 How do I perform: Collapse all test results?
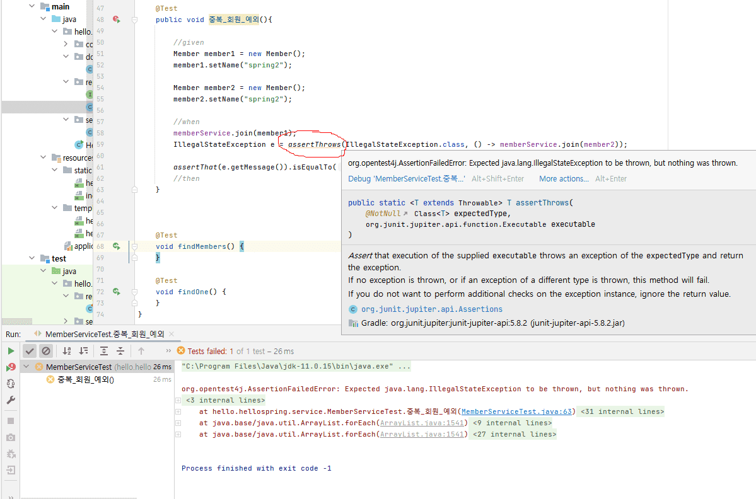point(120,351)
